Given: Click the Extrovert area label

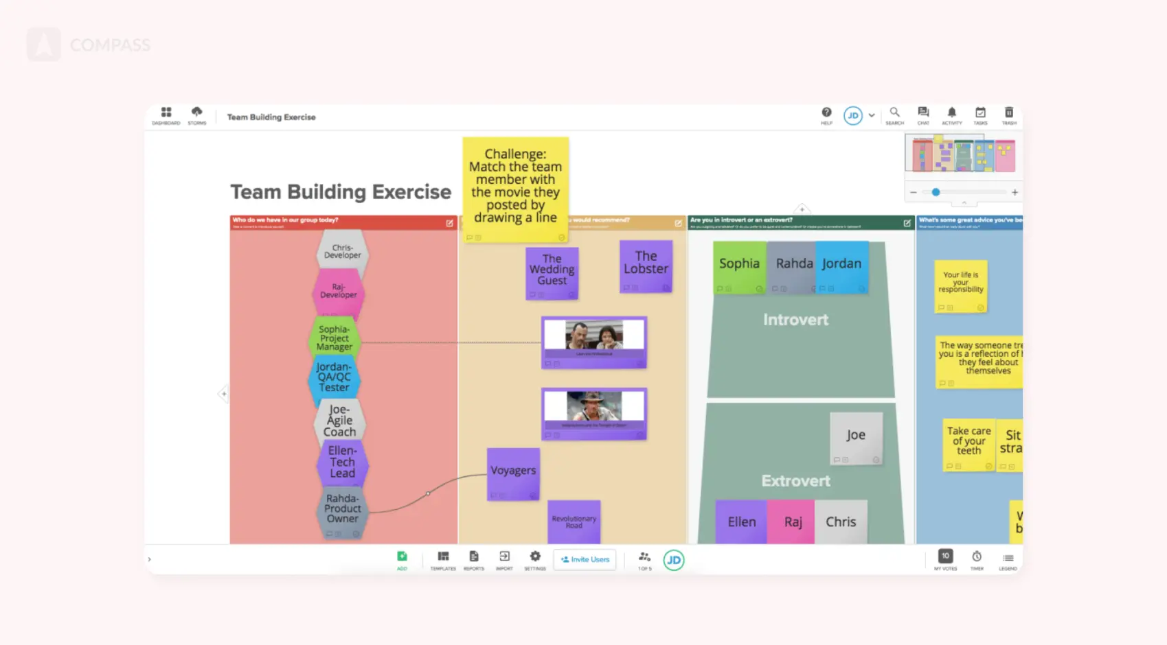Looking at the screenshot, I should click(x=795, y=481).
